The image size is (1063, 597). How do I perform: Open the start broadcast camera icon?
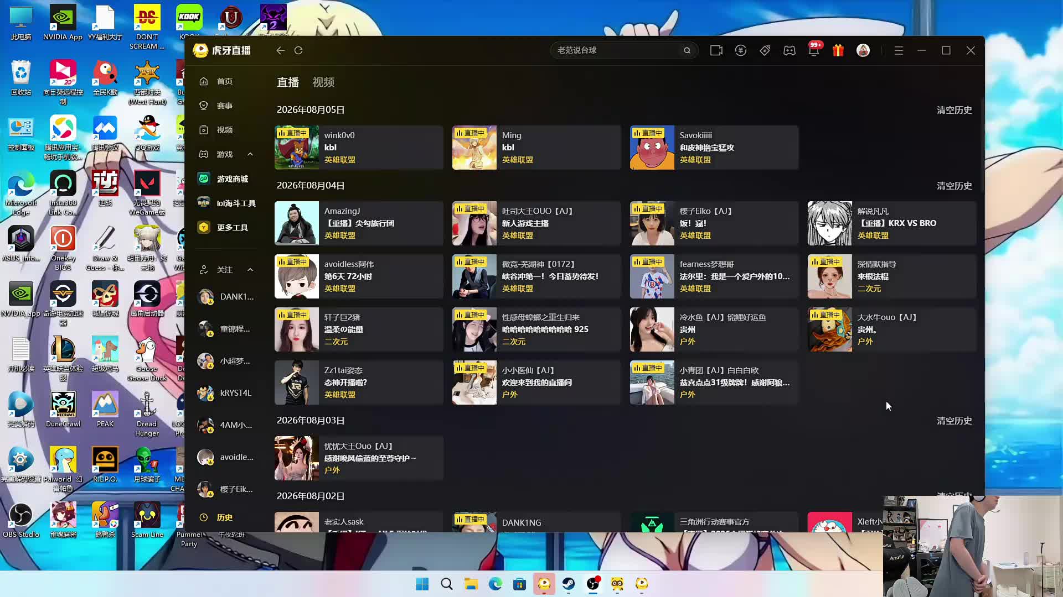(x=716, y=50)
